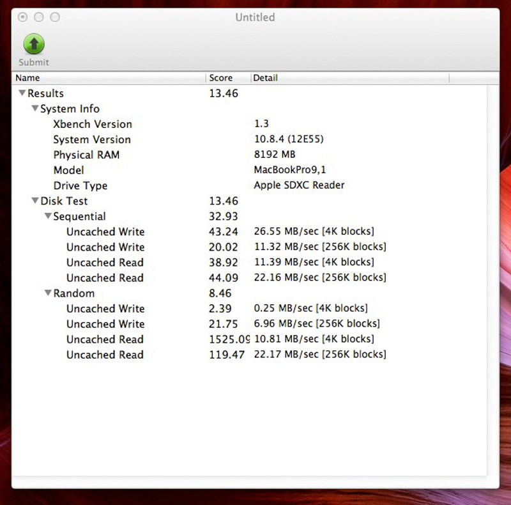Click the Detail column header
This screenshot has width=511, height=505.
pyautogui.click(x=349, y=78)
